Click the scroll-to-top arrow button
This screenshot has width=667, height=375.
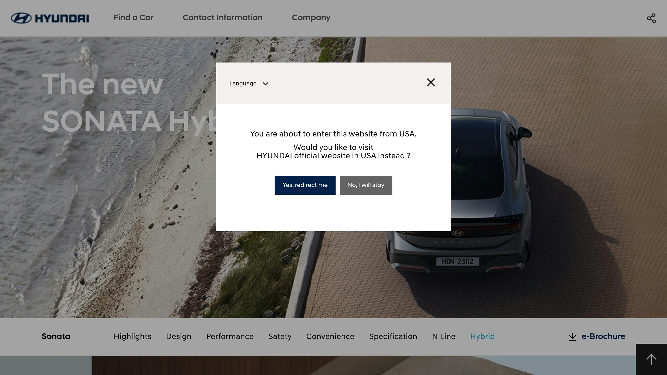pyautogui.click(x=651, y=359)
